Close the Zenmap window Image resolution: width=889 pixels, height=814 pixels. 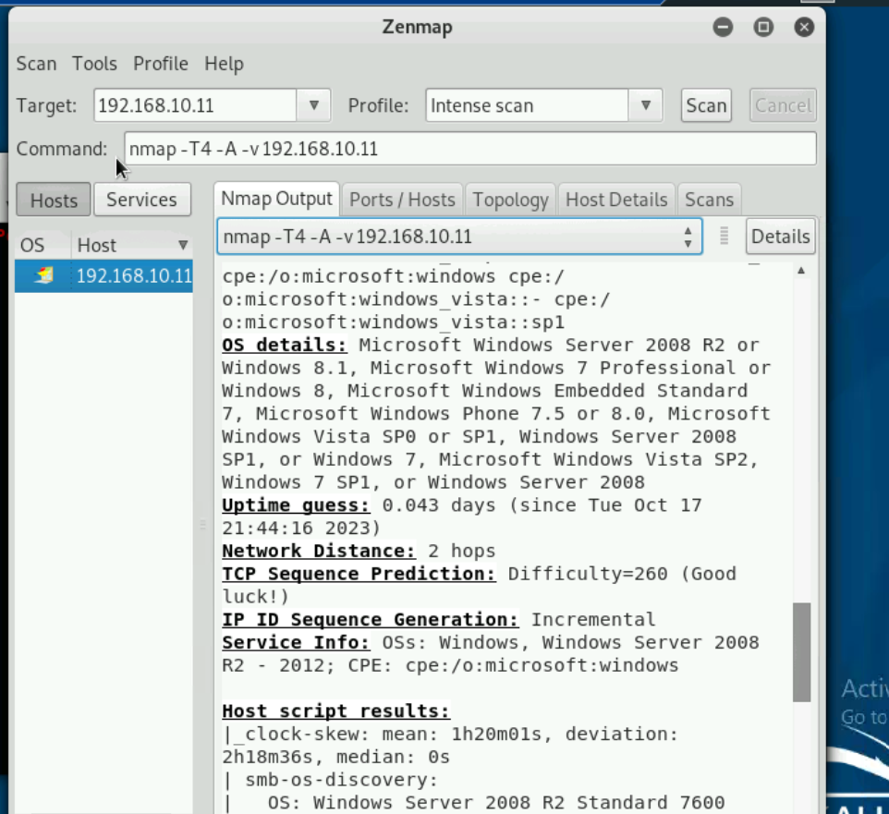(x=804, y=27)
